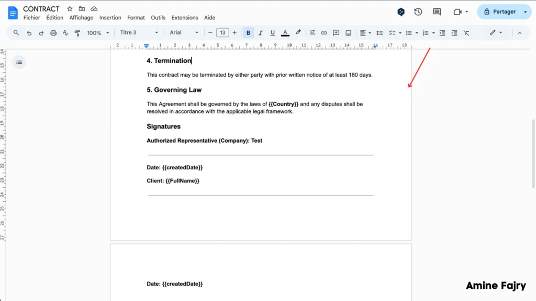
Task: Click the Partager share button
Action: pos(499,12)
